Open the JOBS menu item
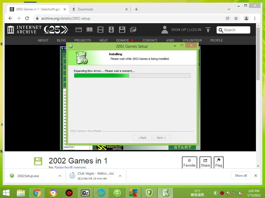Image resolution: width=265 pixels, height=198 pixels. point(170,40)
